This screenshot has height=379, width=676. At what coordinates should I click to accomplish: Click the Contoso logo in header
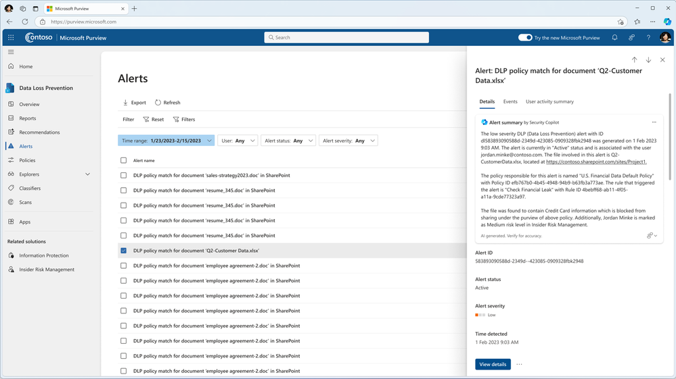(39, 37)
